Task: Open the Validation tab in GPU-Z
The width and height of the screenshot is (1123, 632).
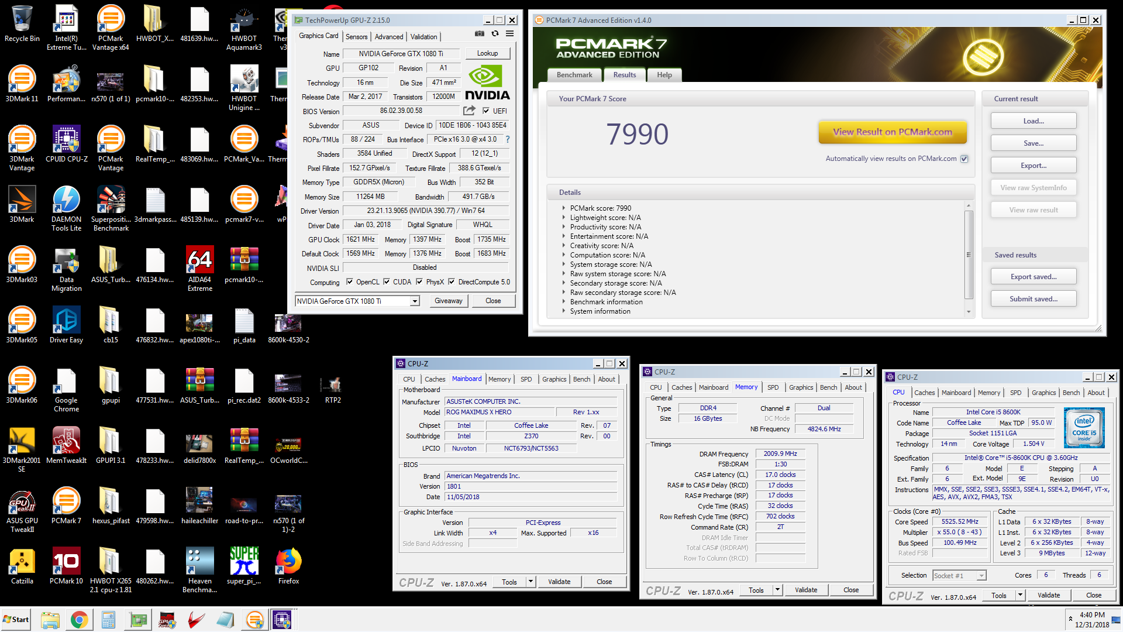Action: [423, 36]
